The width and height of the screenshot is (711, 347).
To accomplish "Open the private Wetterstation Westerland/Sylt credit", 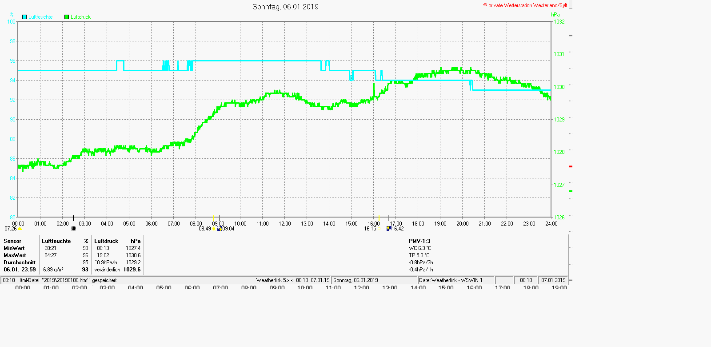I will pyautogui.click(x=525, y=5).
